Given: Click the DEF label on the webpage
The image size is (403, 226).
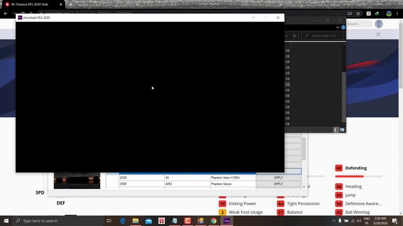Looking at the screenshot, I should click(61, 203).
